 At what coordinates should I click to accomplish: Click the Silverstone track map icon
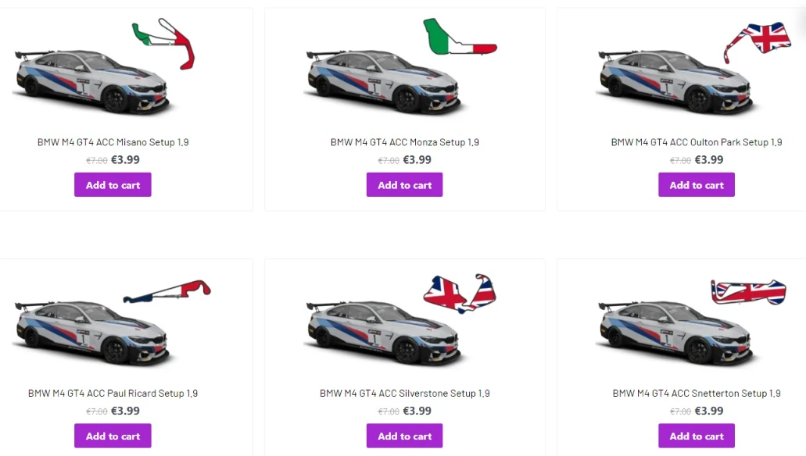460,293
